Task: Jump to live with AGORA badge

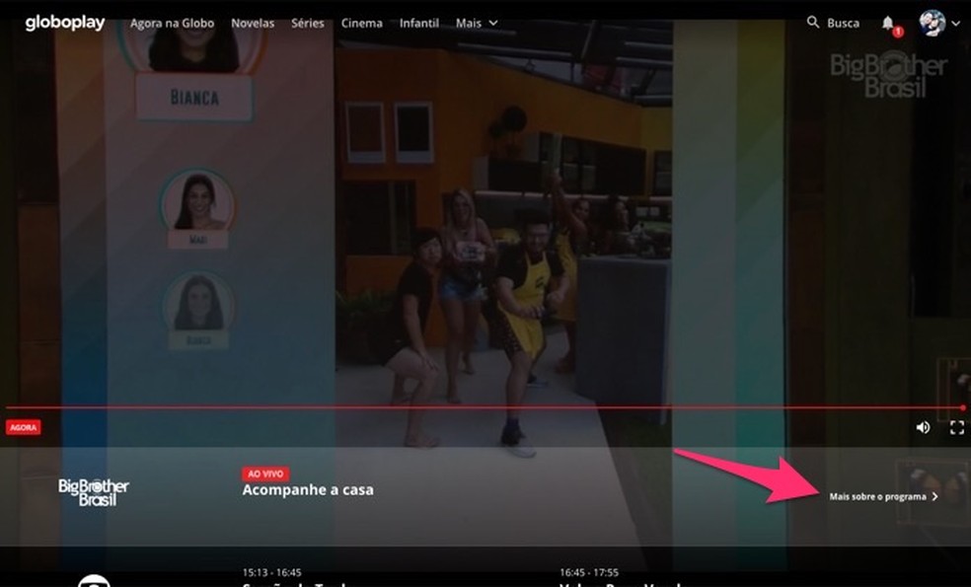Action: 24,427
